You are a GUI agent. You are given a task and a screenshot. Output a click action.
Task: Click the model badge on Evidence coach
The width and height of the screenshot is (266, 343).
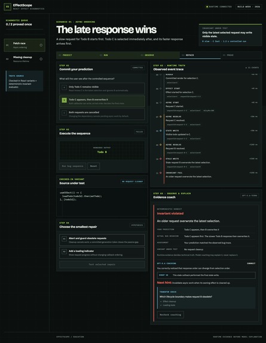point(250,196)
